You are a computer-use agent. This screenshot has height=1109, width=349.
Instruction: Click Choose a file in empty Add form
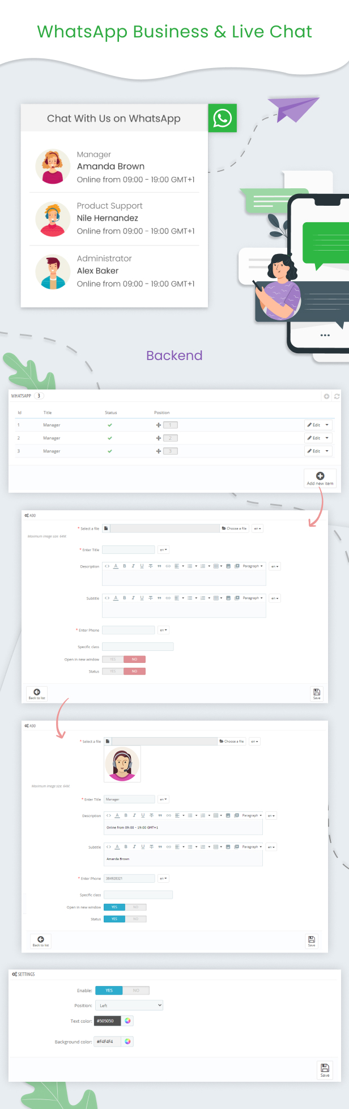(x=234, y=528)
